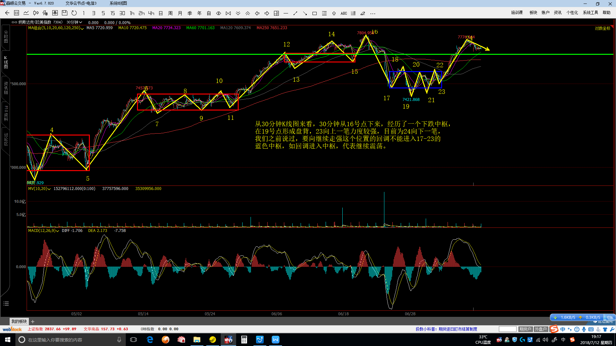
Task: Select the ABC text annotation tool
Action: click(344, 13)
